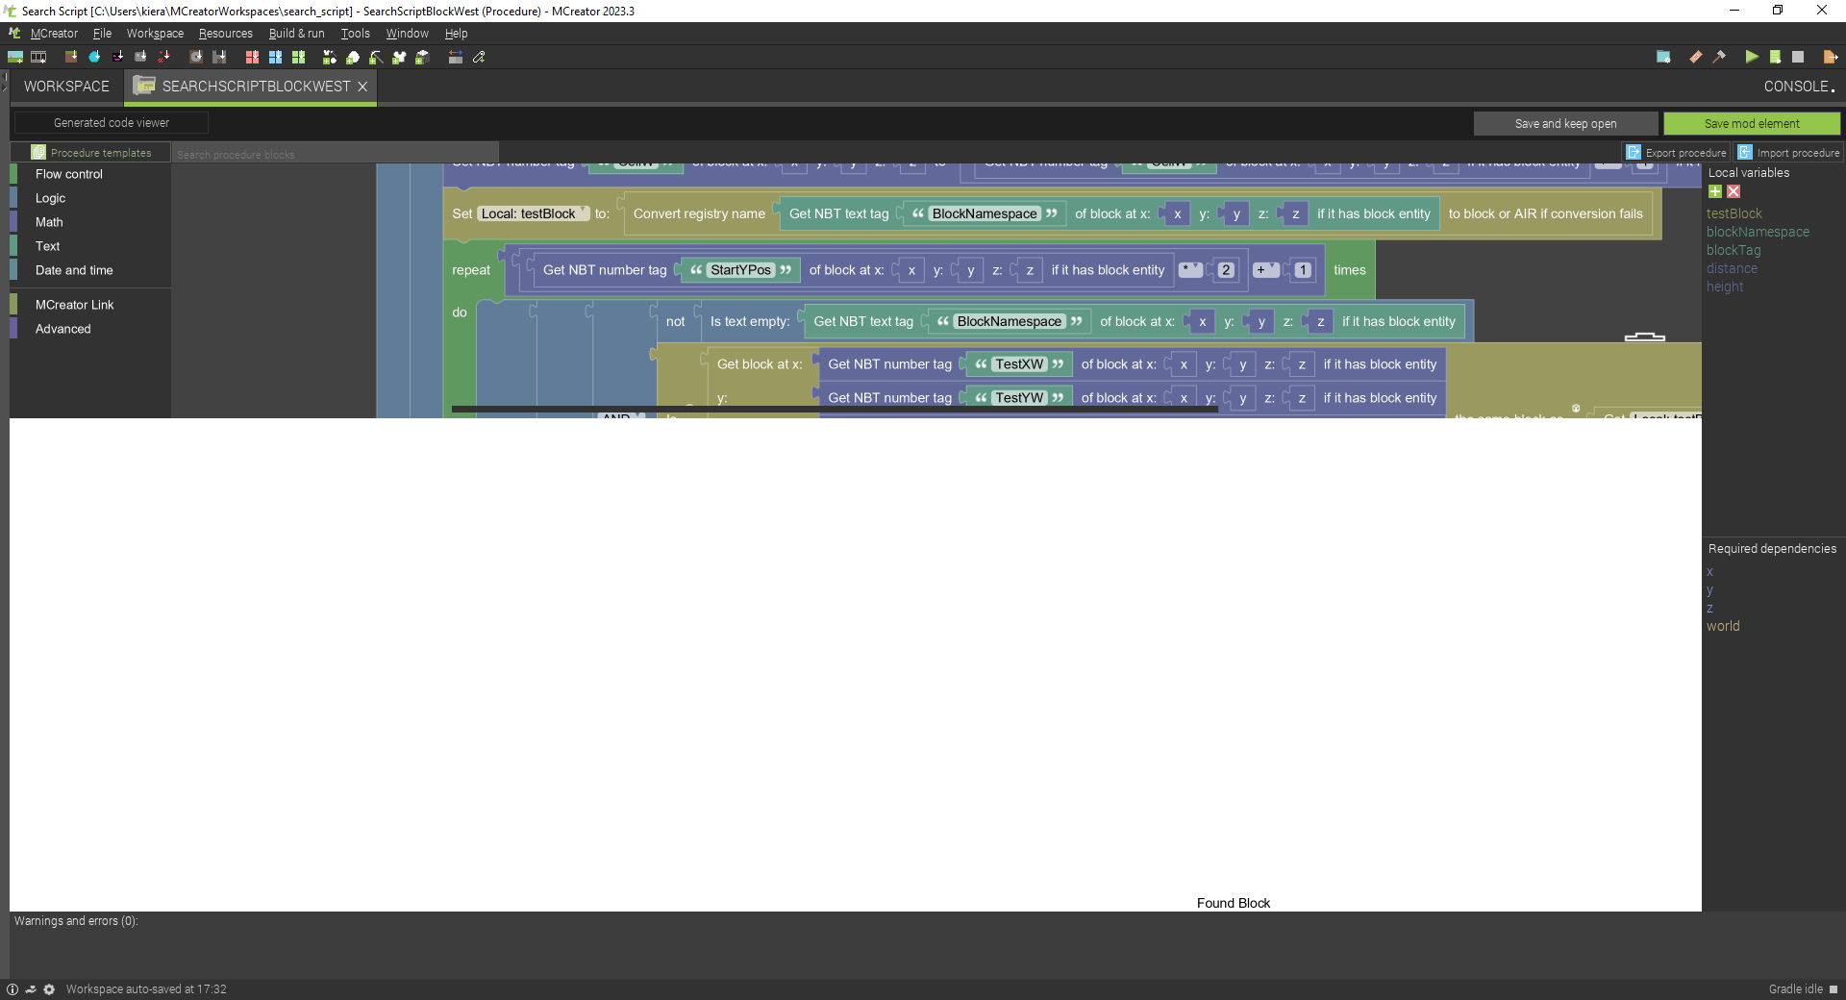Open the Build & run menu
Screen dimensions: 1846x1000
click(x=296, y=33)
